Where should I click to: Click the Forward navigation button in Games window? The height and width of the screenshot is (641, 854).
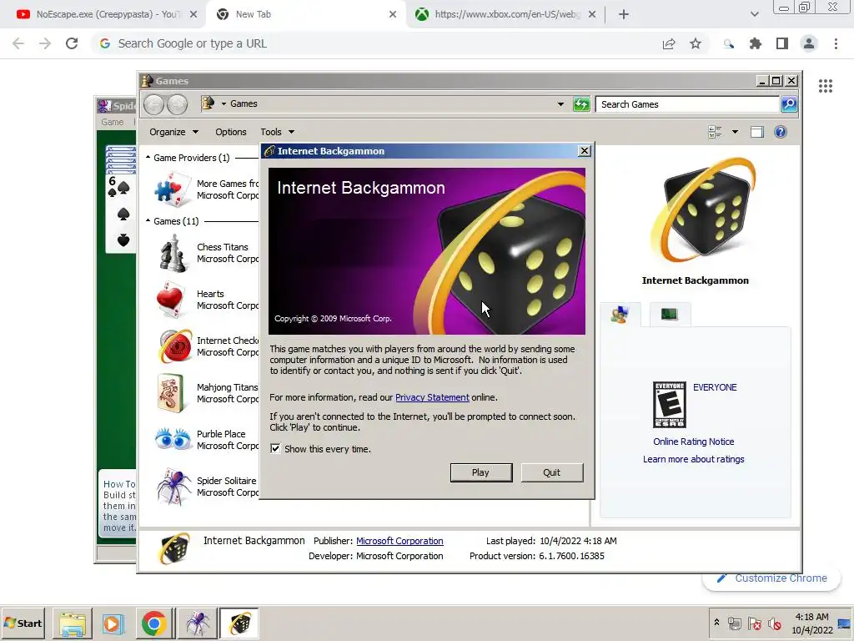point(177,104)
